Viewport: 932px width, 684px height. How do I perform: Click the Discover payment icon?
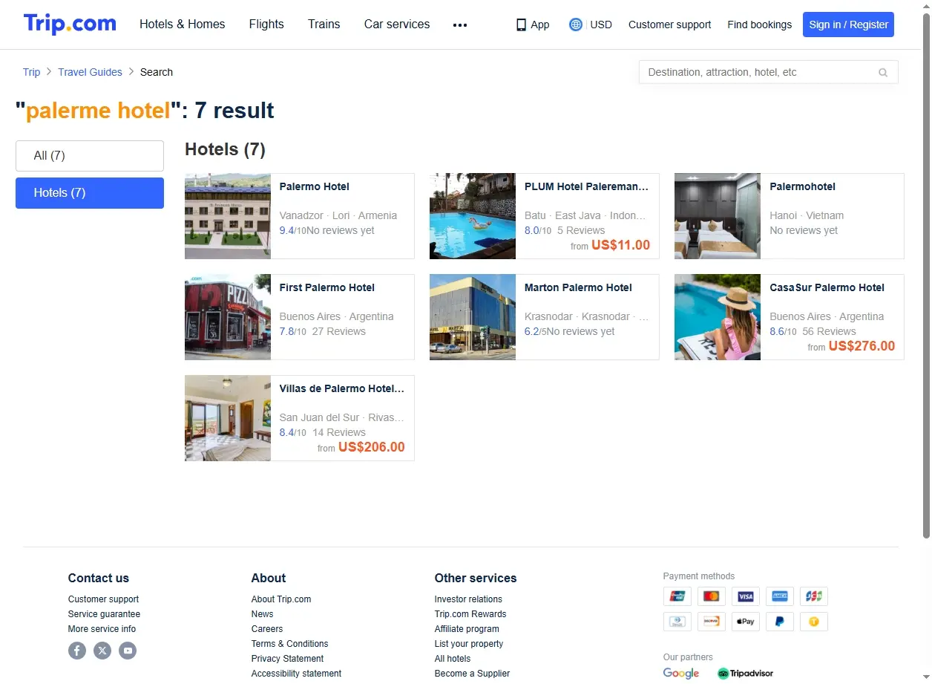(712, 622)
